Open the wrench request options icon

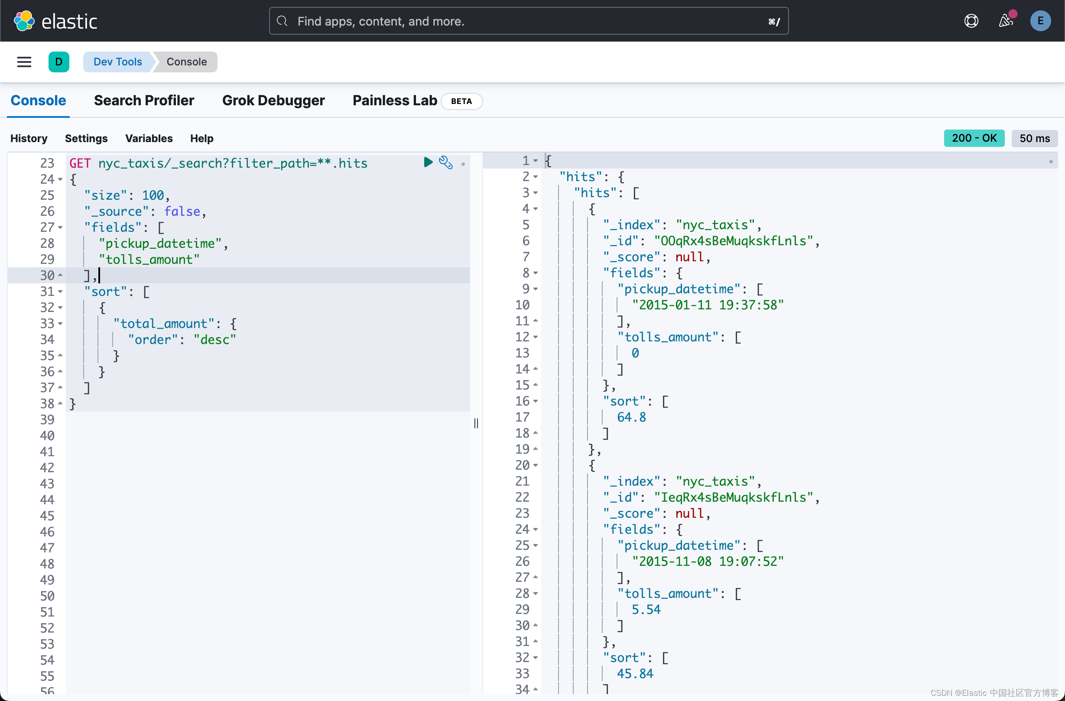[x=446, y=162]
